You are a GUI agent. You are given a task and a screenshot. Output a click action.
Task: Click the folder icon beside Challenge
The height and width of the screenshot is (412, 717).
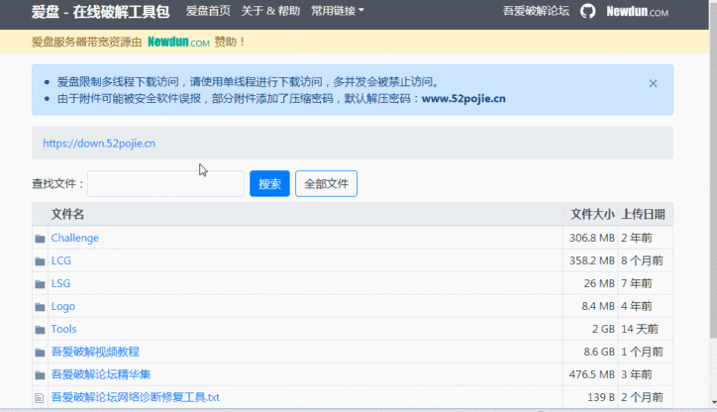40,239
